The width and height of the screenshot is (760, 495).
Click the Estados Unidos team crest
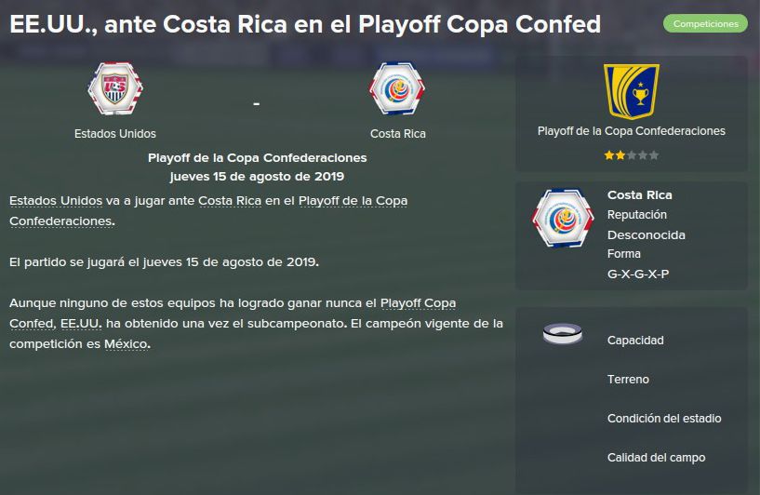point(115,88)
